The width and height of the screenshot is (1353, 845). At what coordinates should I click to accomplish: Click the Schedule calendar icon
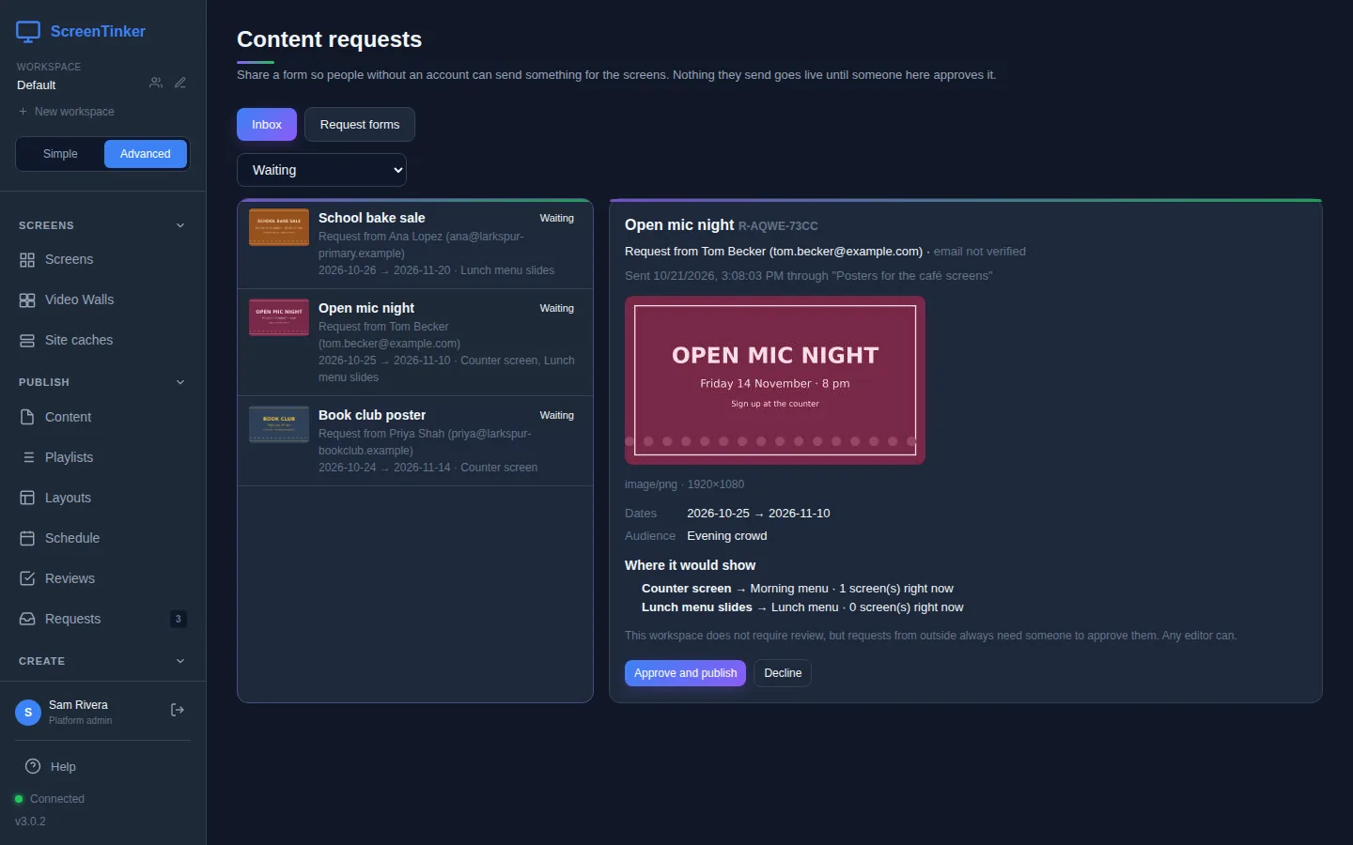point(27,538)
